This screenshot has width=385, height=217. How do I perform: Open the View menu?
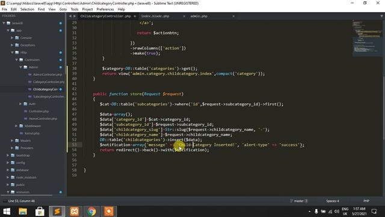52,10
